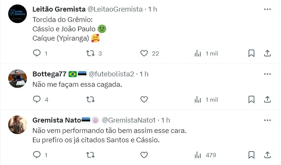Viewport: 281px width, 165px height.
Task: Like Leitão Gremista's tweet
Action: tap(144, 53)
